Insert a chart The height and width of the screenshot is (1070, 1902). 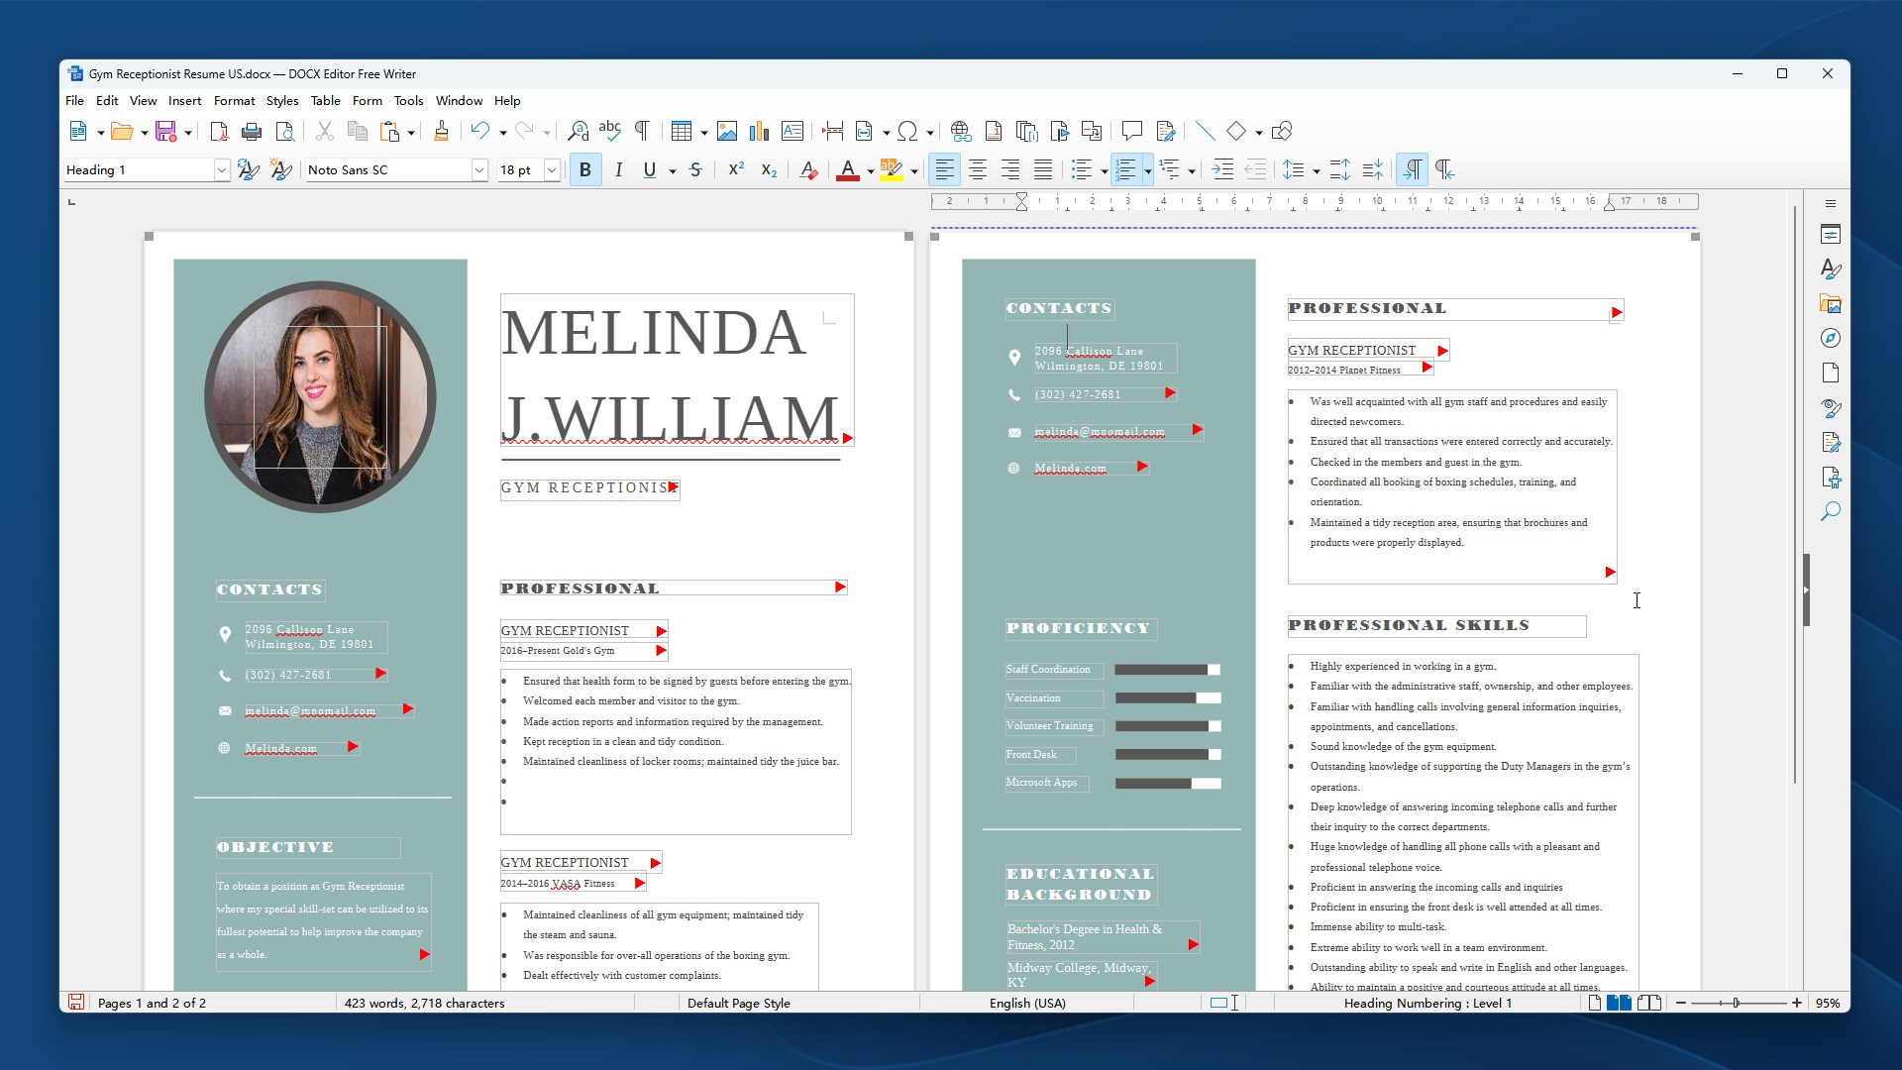(x=760, y=131)
